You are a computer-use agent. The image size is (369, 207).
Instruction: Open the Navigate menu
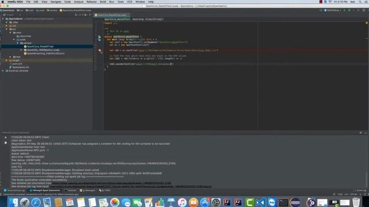coord(56,2)
